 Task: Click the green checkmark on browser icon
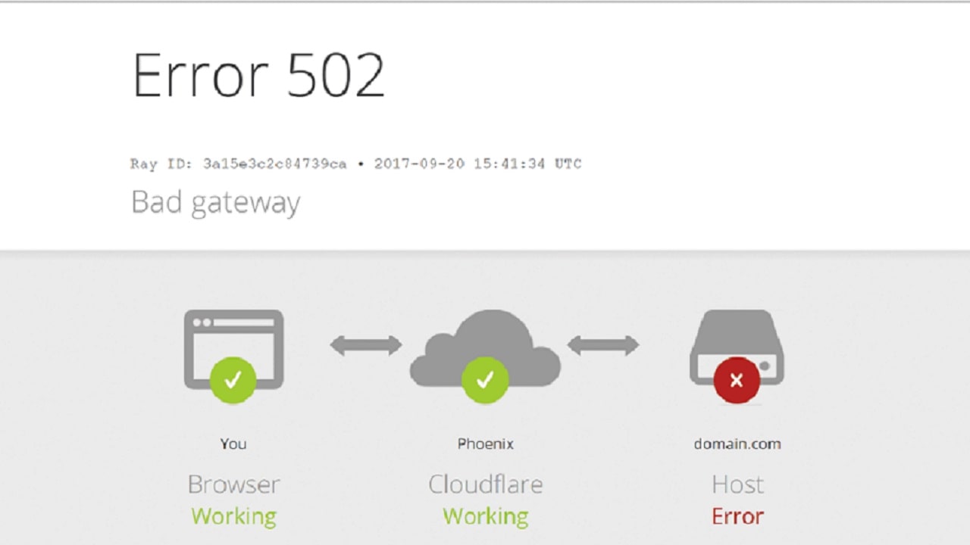click(233, 380)
